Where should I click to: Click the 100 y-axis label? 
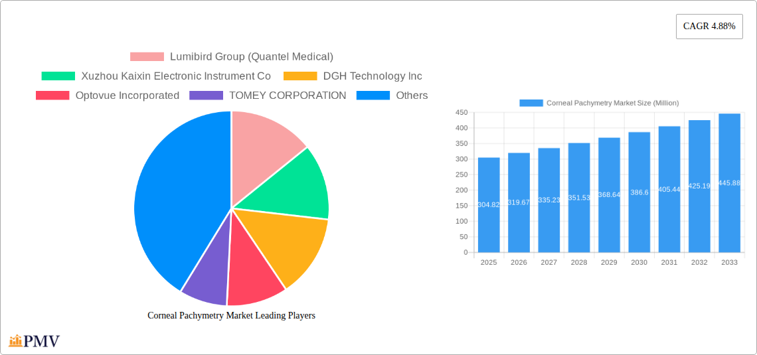click(462, 222)
